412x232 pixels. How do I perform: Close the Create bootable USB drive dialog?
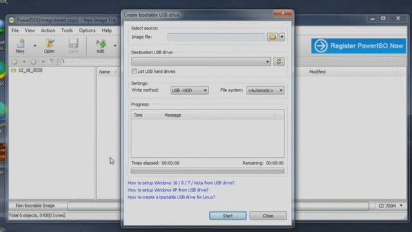[283, 14]
